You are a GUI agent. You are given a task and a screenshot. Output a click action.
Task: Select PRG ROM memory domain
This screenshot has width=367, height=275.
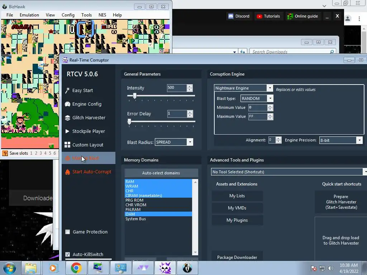pyautogui.click(x=158, y=200)
